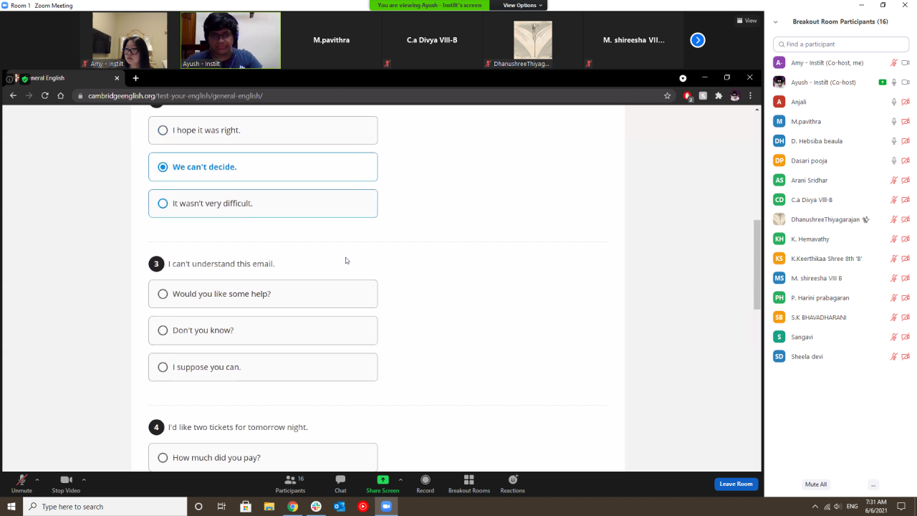
Task: Open the Participants panel icon
Action: click(290, 480)
